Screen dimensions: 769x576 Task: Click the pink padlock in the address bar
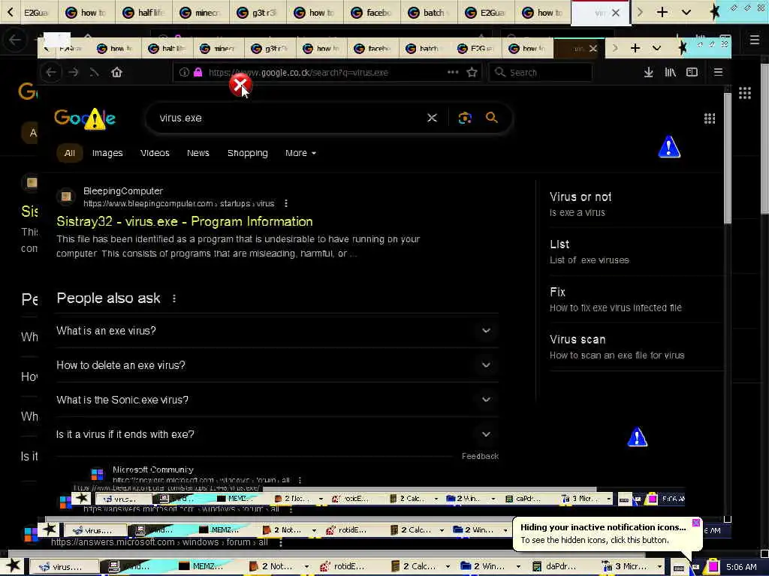tap(198, 73)
